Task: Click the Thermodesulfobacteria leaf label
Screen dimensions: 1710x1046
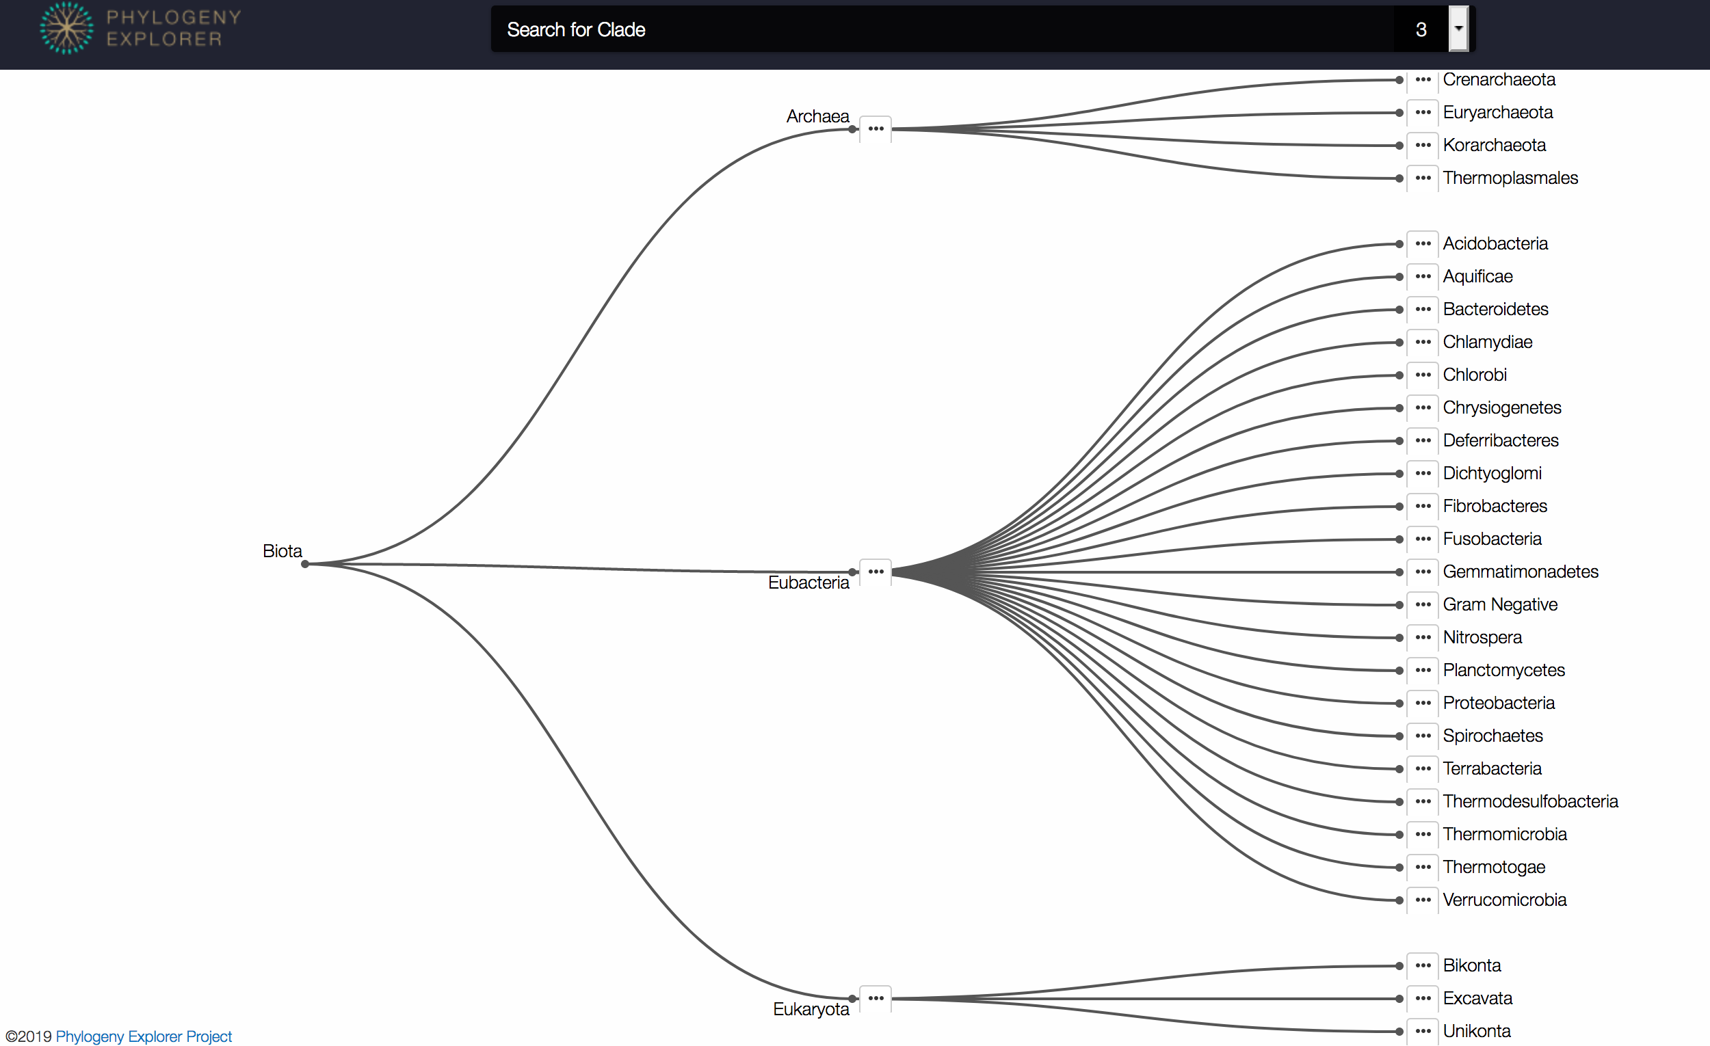Action: pos(1530,802)
